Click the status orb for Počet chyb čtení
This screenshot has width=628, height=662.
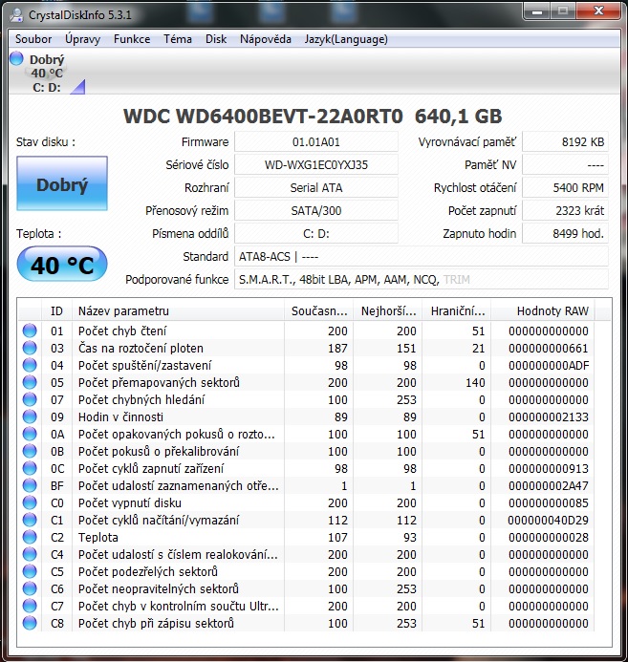[x=30, y=331]
